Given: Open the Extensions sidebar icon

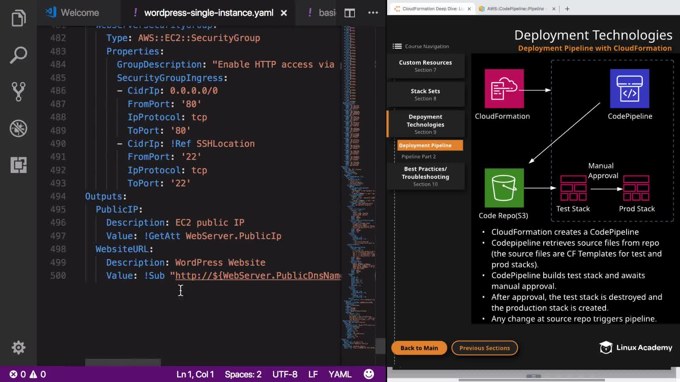Looking at the screenshot, I should tap(18, 165).
